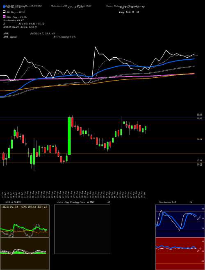Click the 'BUY Growing @ 8%' ADX signal text
This screenshot has width=205, height=270.
click(x=64, y=37)
